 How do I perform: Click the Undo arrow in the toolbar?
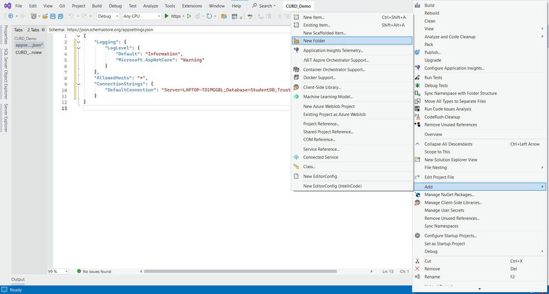coord(71,16)
